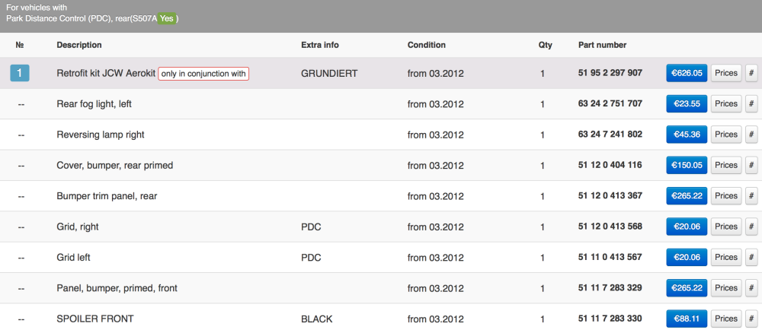The height and width of the screenshot is (333, 762).
Task: Click 'Rear fog light, left' description
Action: coord(94,104)
